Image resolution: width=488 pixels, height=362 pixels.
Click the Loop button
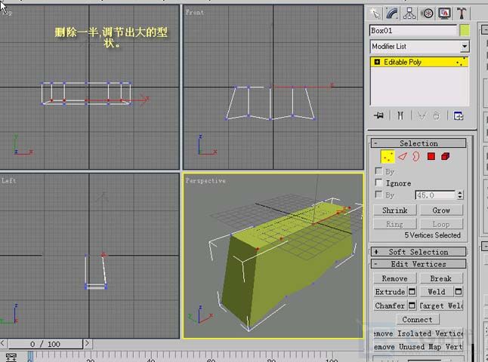(441, 224)
